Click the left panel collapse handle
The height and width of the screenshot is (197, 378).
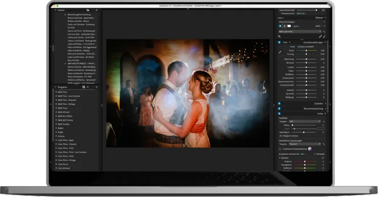(51, 104)
